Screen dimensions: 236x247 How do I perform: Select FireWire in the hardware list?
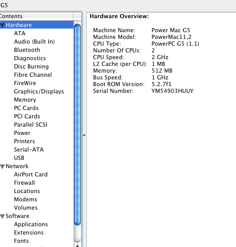(25, 83)
